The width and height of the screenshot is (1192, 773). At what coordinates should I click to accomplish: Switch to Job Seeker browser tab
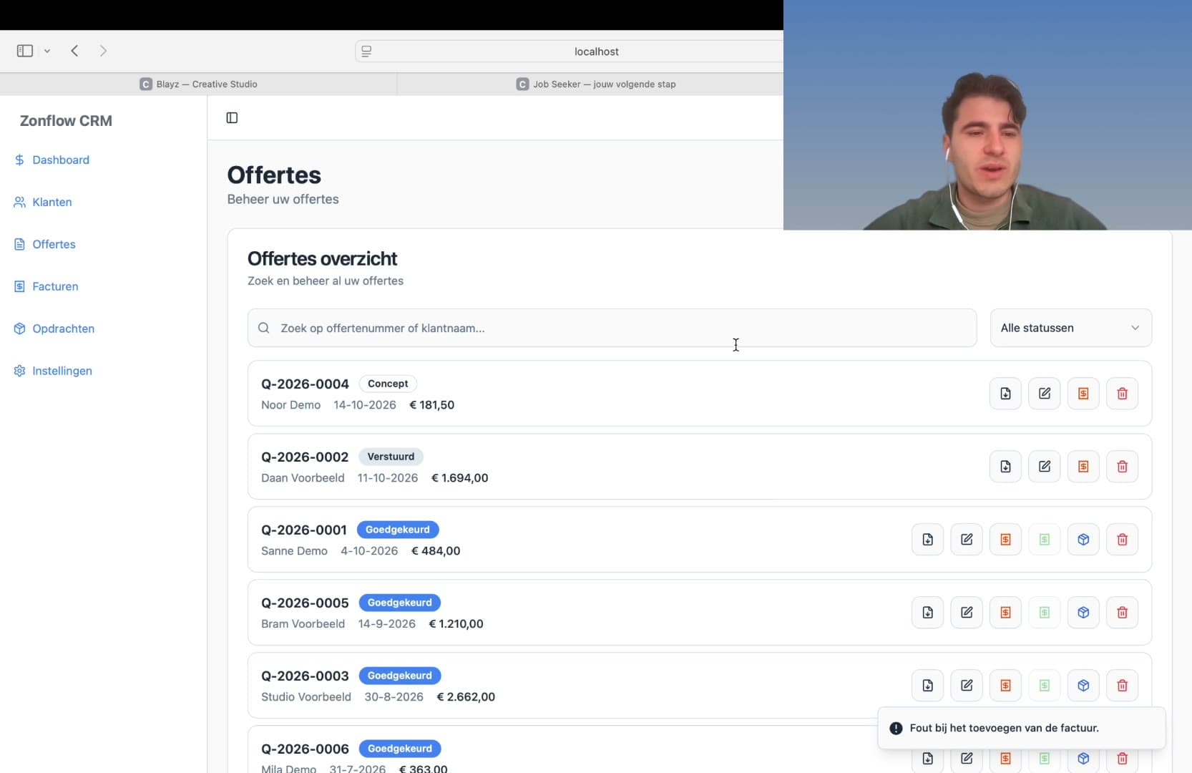(595, 84)
